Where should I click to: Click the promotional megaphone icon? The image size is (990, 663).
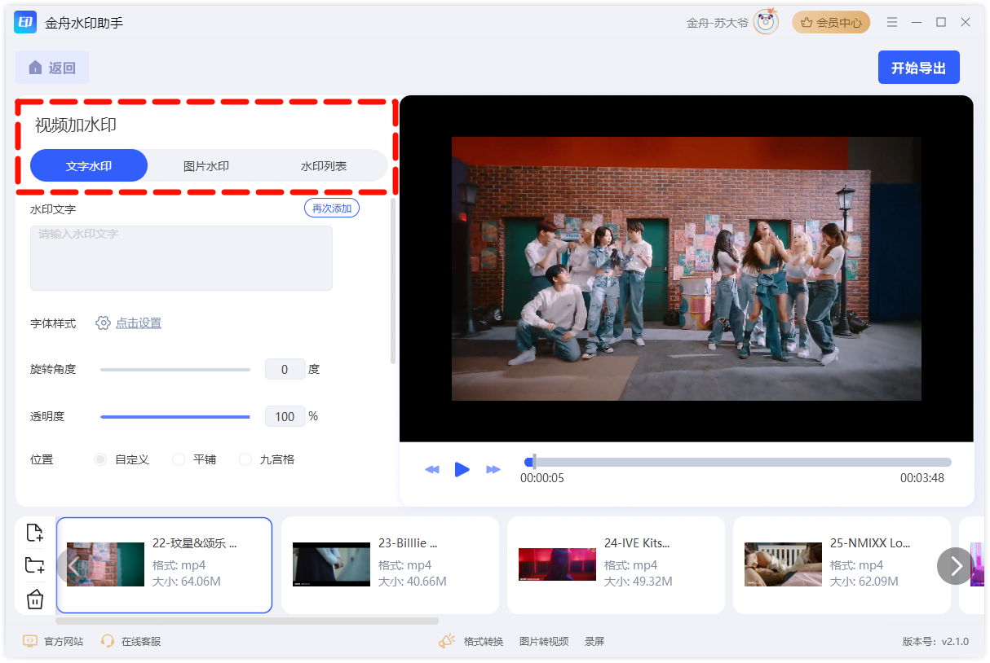[x=446, y=641]
